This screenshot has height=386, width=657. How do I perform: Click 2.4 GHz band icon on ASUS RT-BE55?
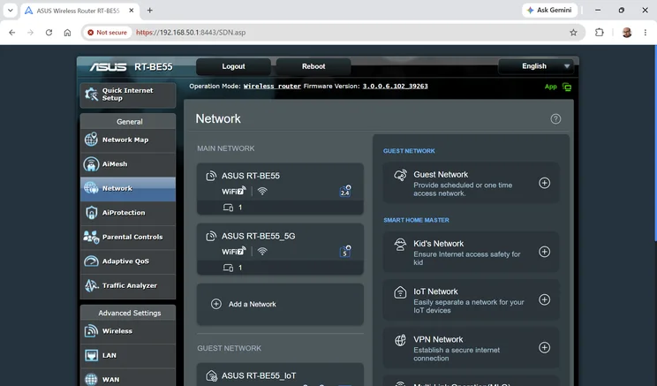click(345, 192)
